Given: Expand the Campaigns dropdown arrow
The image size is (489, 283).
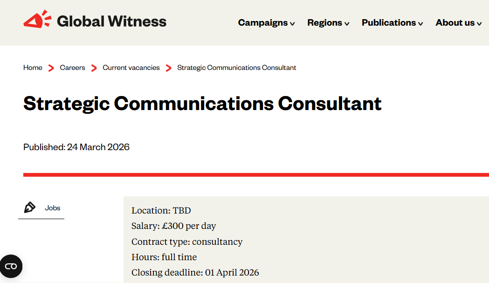Looking at the screenshot, I should [292, 24].
